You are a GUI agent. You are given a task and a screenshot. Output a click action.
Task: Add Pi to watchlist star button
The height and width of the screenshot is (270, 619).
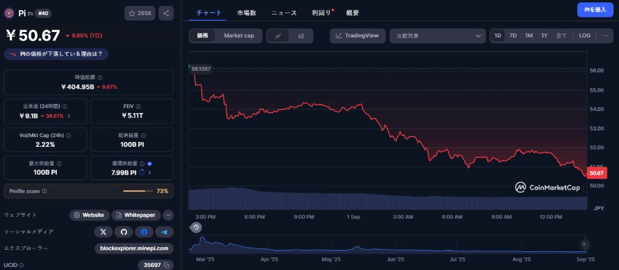click(140, 13)
